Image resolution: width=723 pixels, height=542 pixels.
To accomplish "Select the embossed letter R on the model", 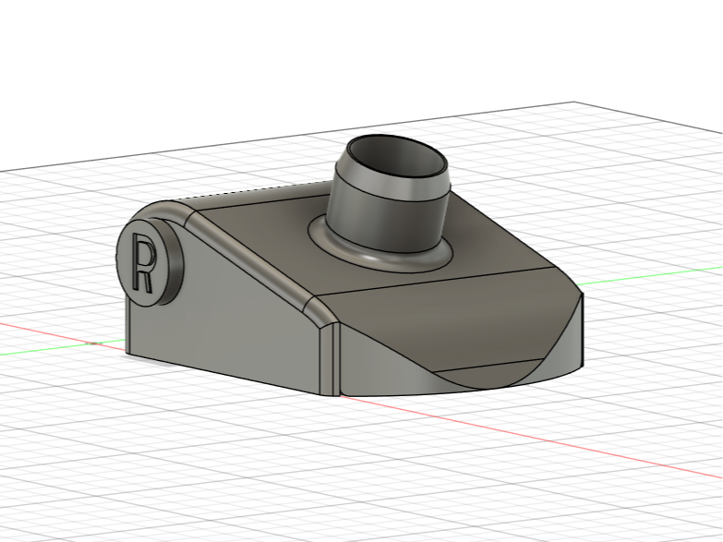I will tap(143, 262).
